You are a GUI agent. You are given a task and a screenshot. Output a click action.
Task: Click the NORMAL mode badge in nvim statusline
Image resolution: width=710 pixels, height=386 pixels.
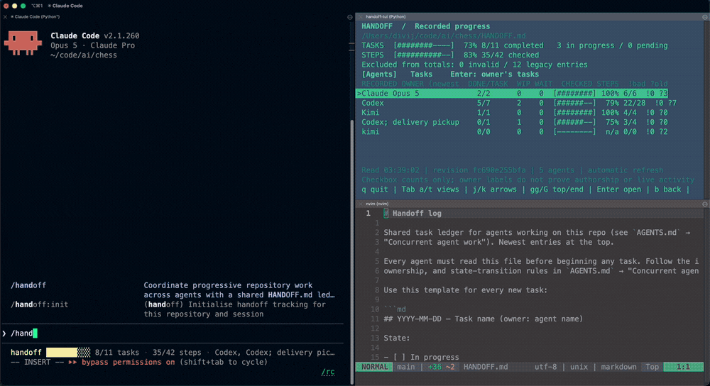click(x=374, y=367)
